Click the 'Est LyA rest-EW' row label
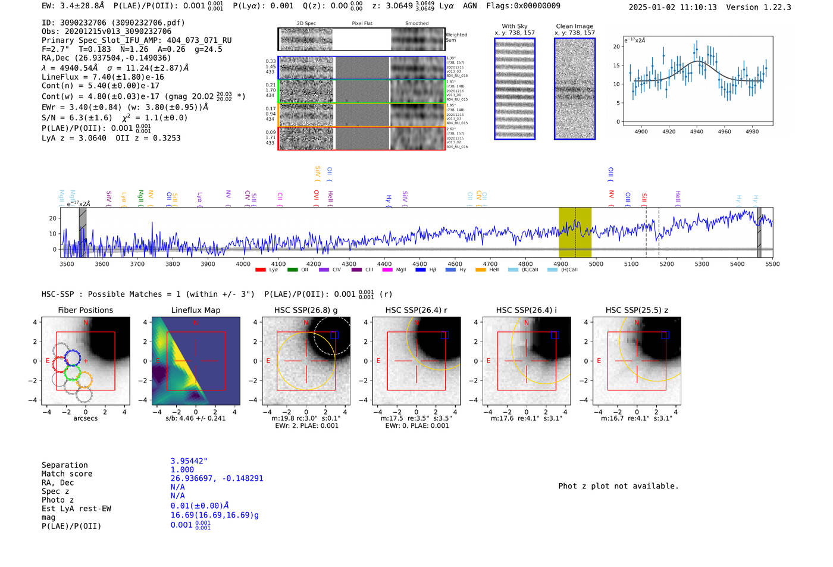 click(x=76, y=509)
